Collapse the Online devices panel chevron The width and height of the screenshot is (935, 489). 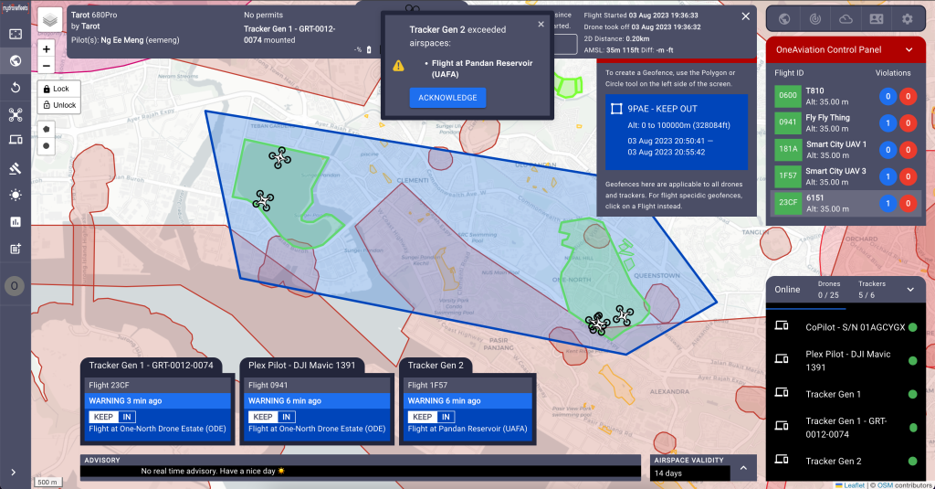(910, 290)
